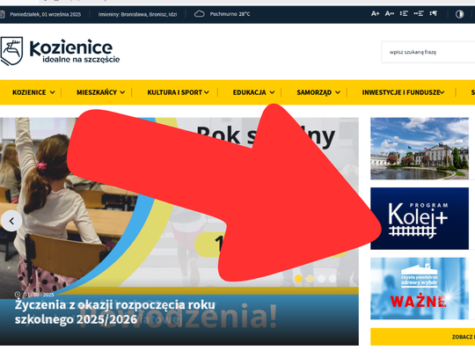Click the clock icon next to article date
The image size is (475, 358).
tap(18, 295)
